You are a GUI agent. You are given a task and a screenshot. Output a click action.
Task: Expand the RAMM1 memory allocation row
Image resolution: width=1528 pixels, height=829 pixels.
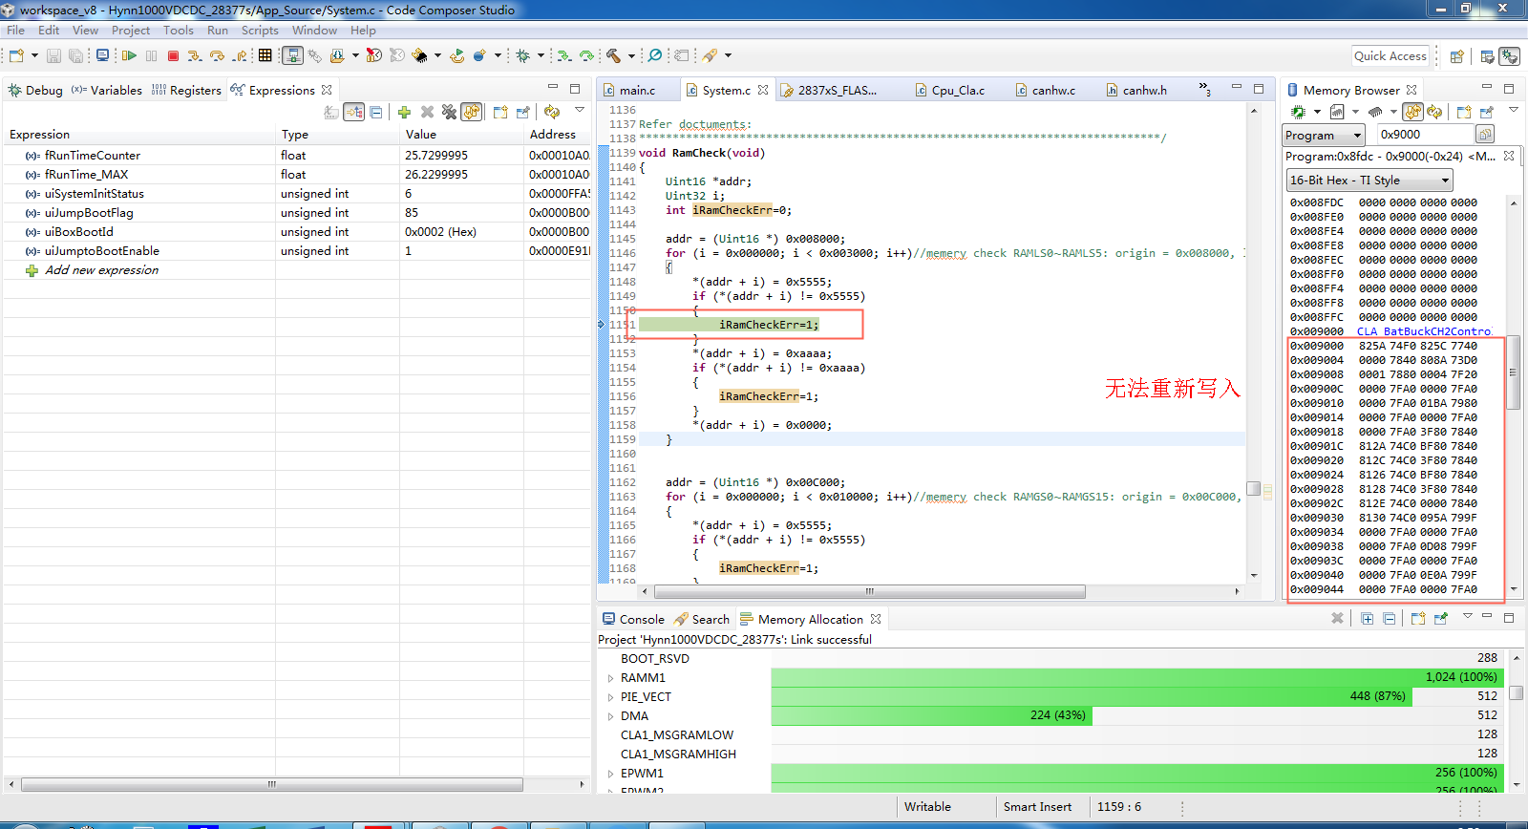(611, 678)
